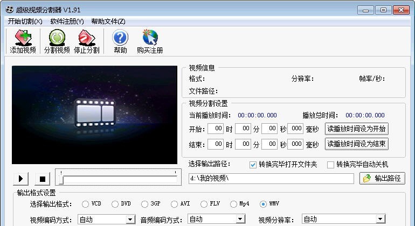Open the 软件注册(Y) menu
The width and height of the screenshot is (415, 226).
[67, 22]
